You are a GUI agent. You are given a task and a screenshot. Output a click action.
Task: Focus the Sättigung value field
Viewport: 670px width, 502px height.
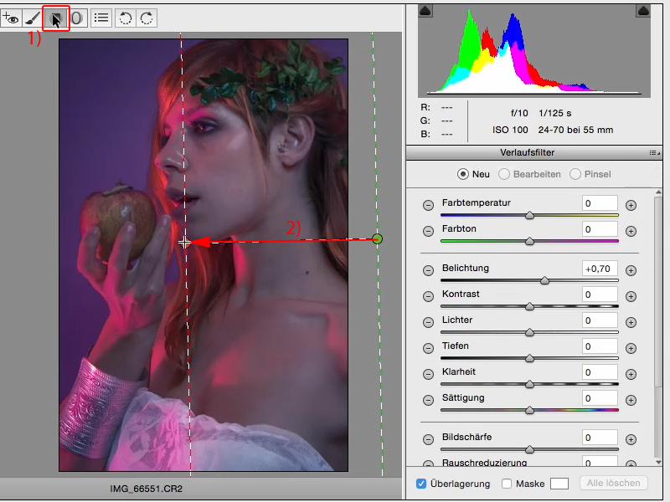coord(600,398)
